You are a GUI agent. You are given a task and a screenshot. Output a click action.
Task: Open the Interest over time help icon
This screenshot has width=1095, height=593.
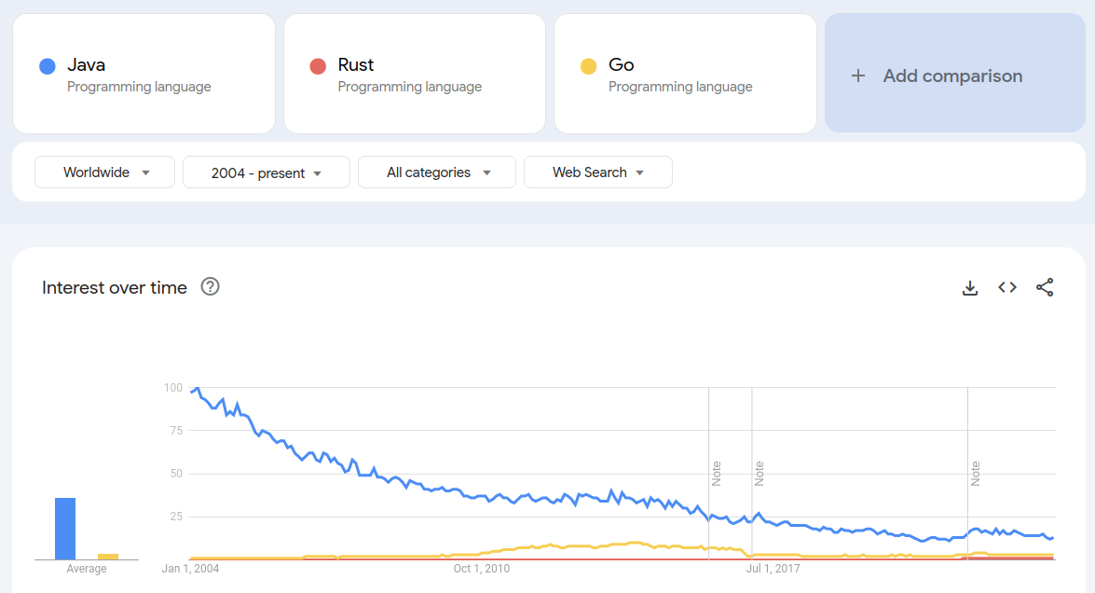click(x=211, y=287)
